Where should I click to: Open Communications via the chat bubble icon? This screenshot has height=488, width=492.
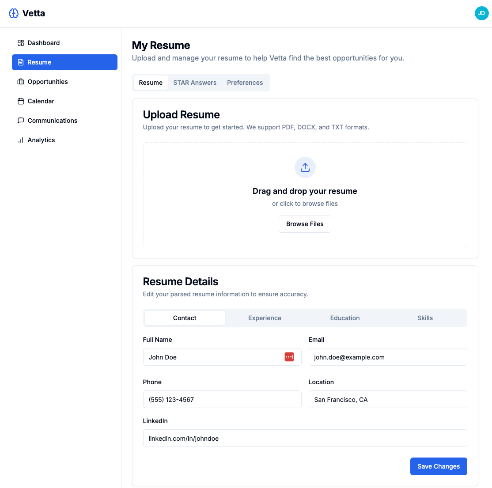tap(20, 121)
